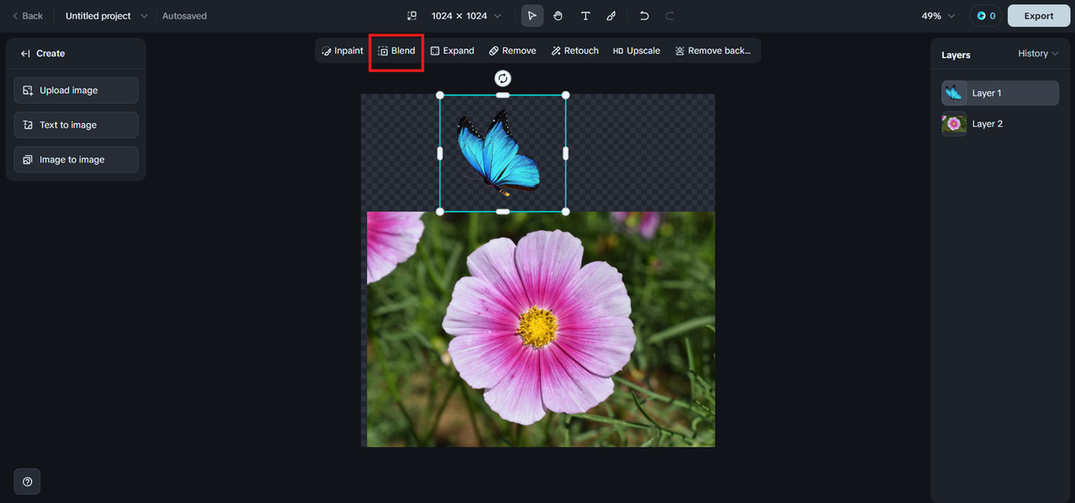Select Layer 2 in the layers list
The width and height of the screenshot is (1075, 503).
tap(1000, 124)
